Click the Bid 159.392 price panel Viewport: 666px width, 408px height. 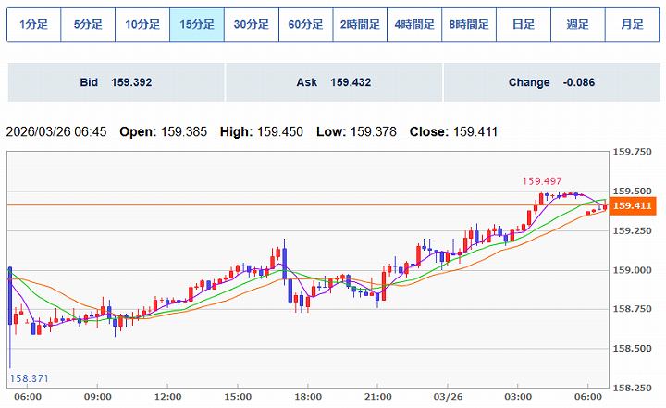(x=116, y=82)
